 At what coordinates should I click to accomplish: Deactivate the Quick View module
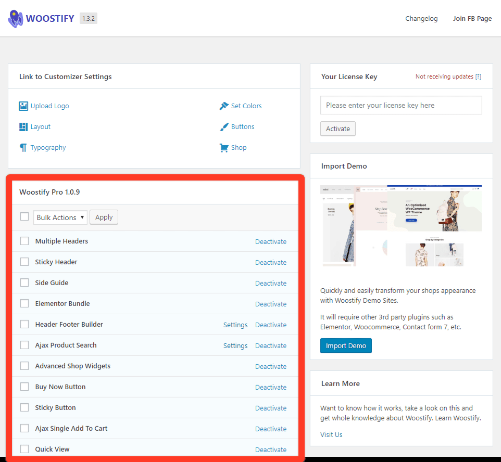271,450
